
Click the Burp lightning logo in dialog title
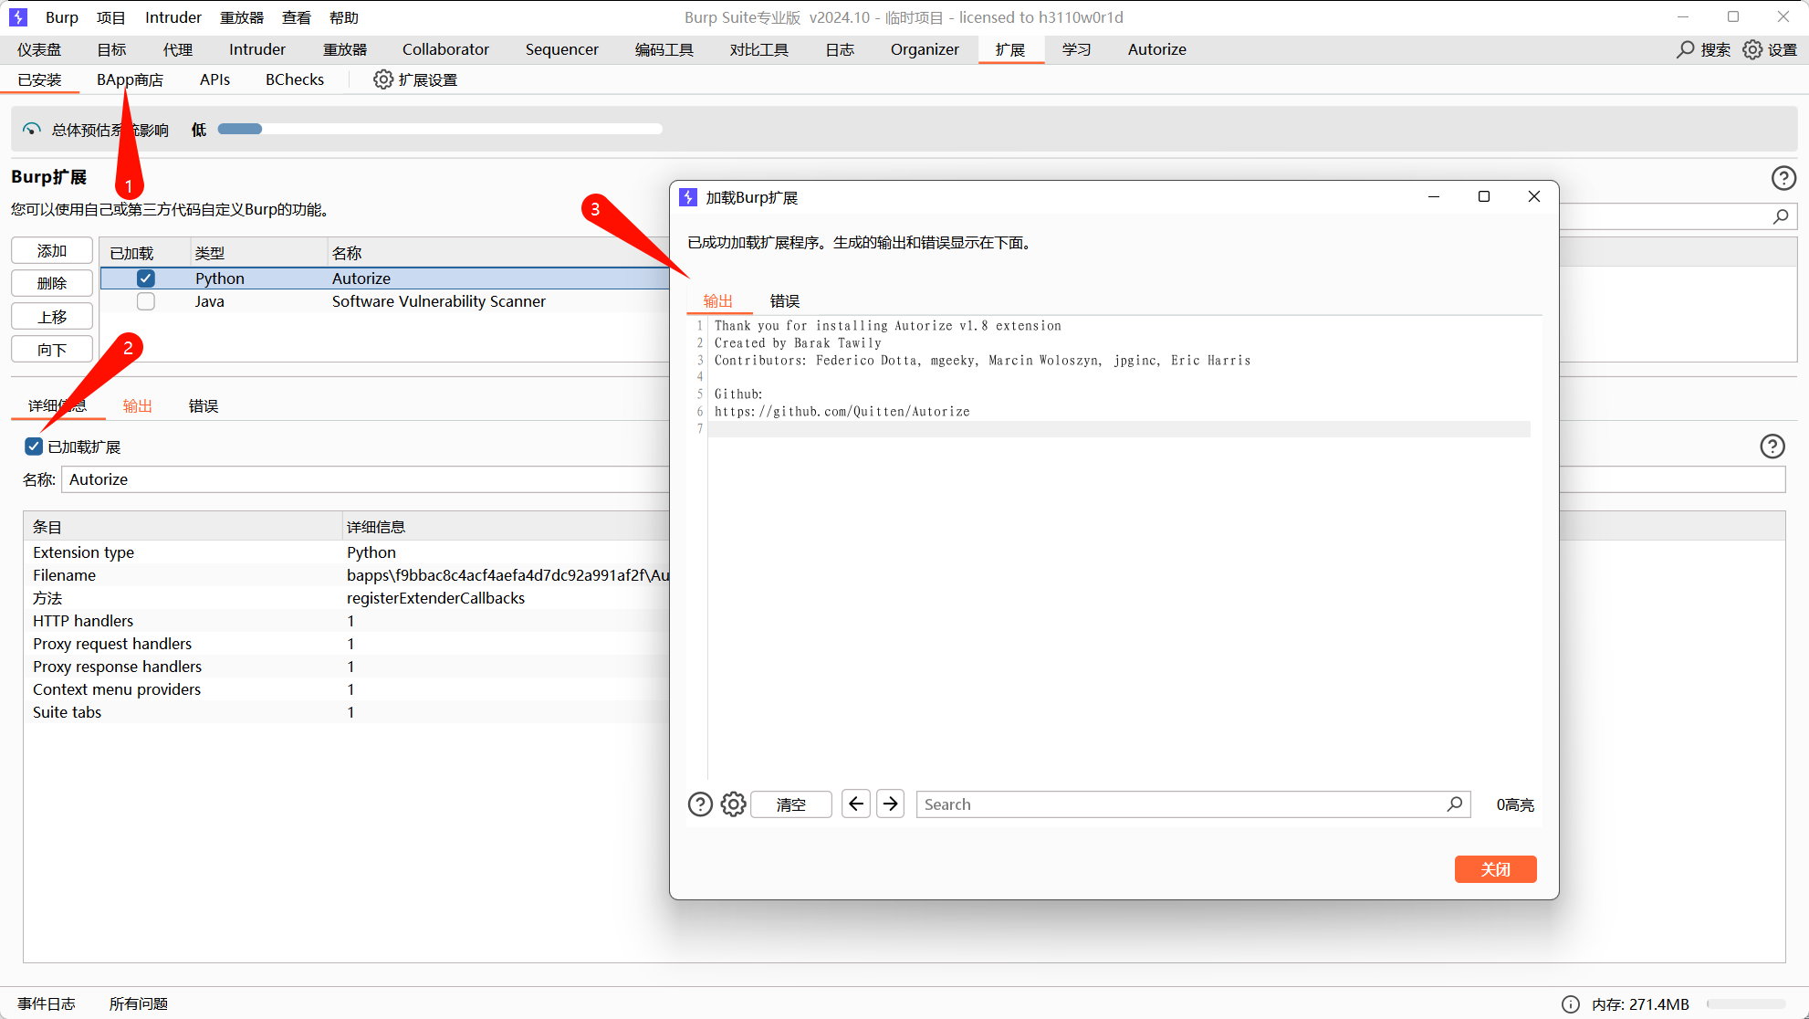click(687, 196)
